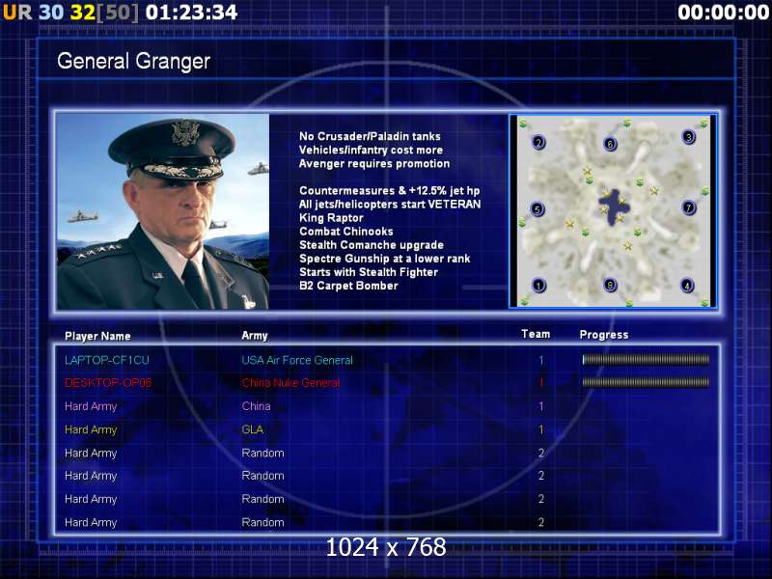Click the Player Name column header

(97, 336)
